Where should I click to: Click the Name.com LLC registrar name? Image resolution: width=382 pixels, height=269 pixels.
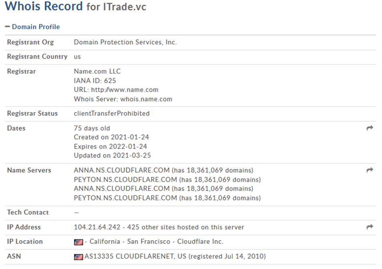tap(97, 71)
